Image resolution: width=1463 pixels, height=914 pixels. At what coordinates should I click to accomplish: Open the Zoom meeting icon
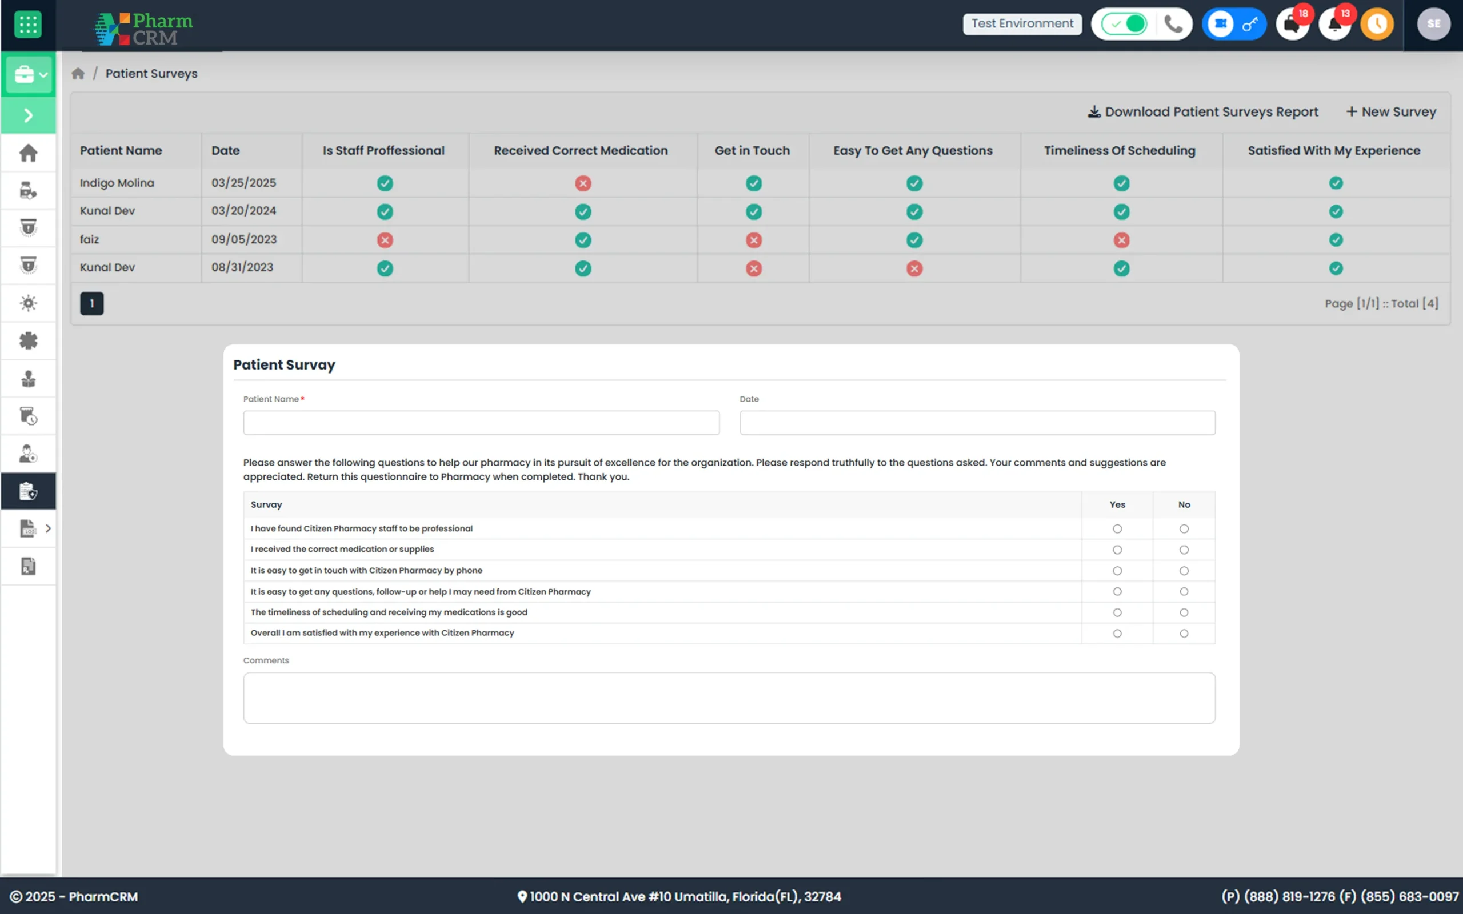coord(1221,24)
